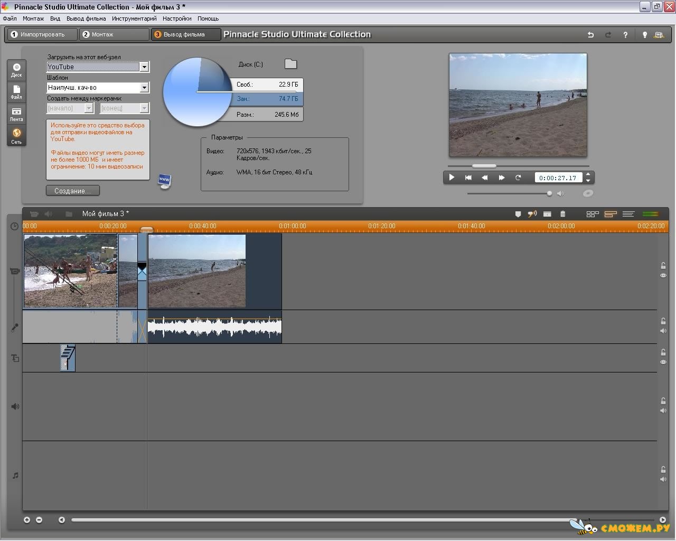The height and width of the screenshot is (541, 676).
Task: Open the YouTube web destination dropdown
Action: (x=144, y=67)
